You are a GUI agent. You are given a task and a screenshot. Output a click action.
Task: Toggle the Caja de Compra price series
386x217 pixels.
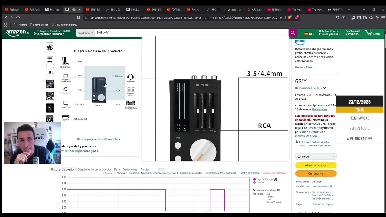[265, 179]
